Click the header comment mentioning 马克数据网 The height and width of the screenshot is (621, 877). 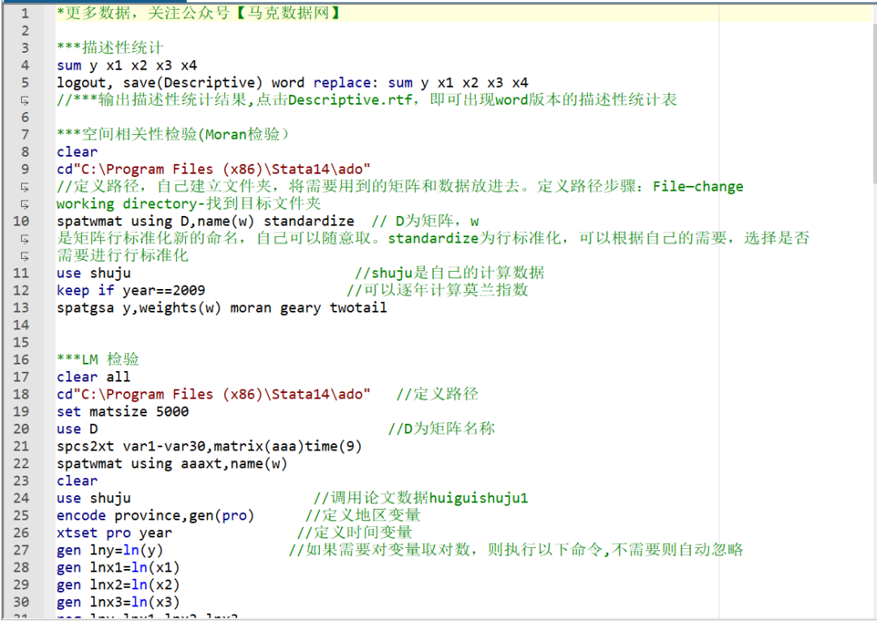point(199,13)
